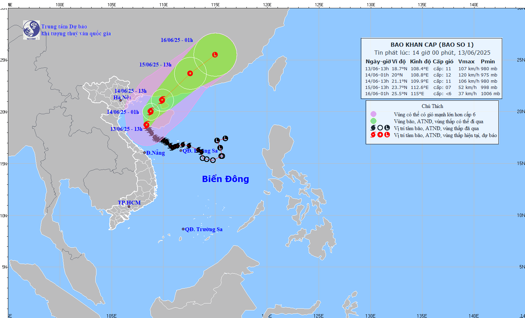This screenshot has width=525, height=318.
Task: Click the Biển Đông sea label
Action: coord(225,179)
